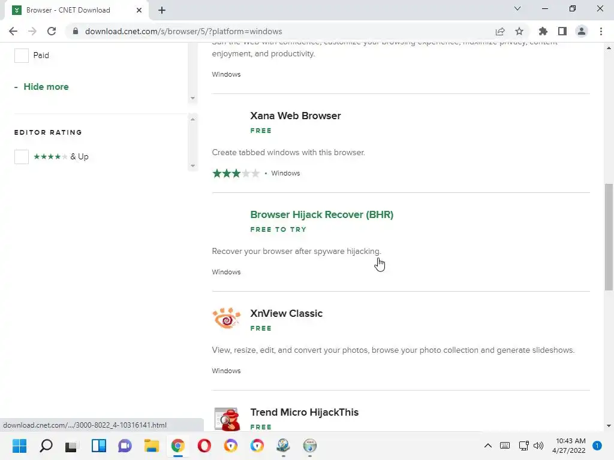
Task: Click the page vertical scrollbar thumb
Action: (609, 237)
